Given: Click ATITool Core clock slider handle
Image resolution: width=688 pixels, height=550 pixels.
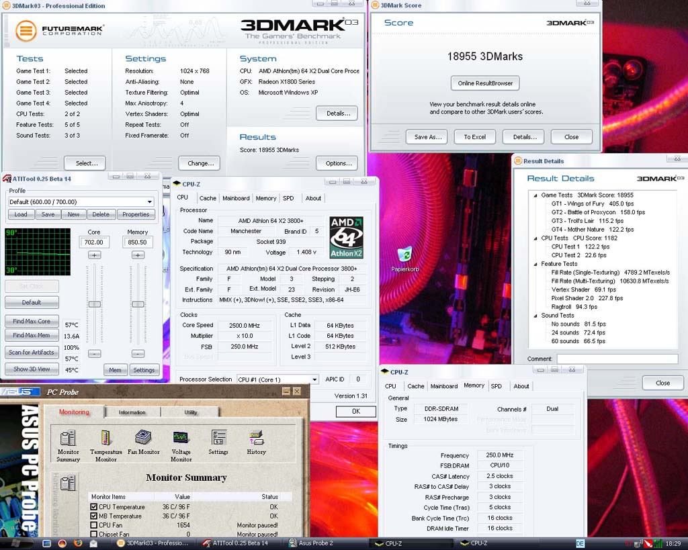Looking at the screenshot, I should pos(94,304).
